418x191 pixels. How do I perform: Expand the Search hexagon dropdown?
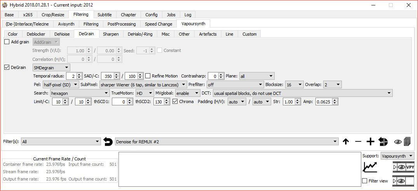tap(80, 93)
